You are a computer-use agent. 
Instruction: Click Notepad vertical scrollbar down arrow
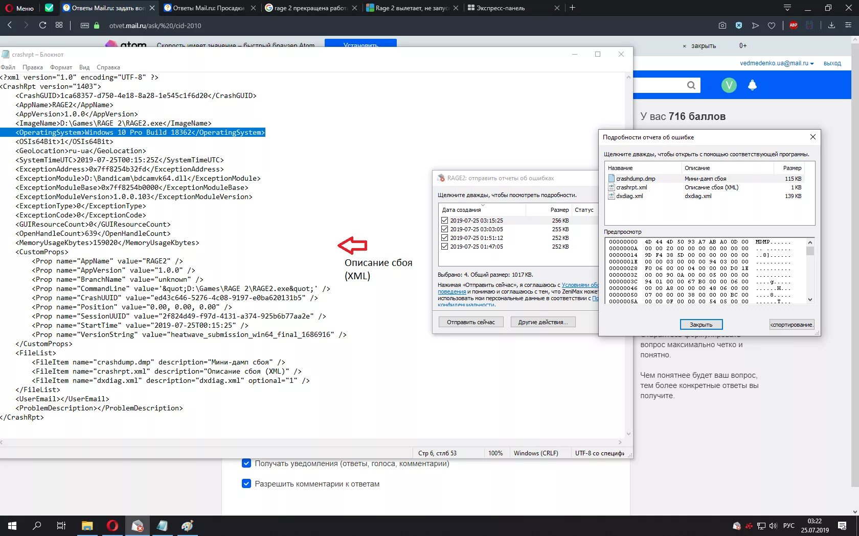tap(628, 434)
